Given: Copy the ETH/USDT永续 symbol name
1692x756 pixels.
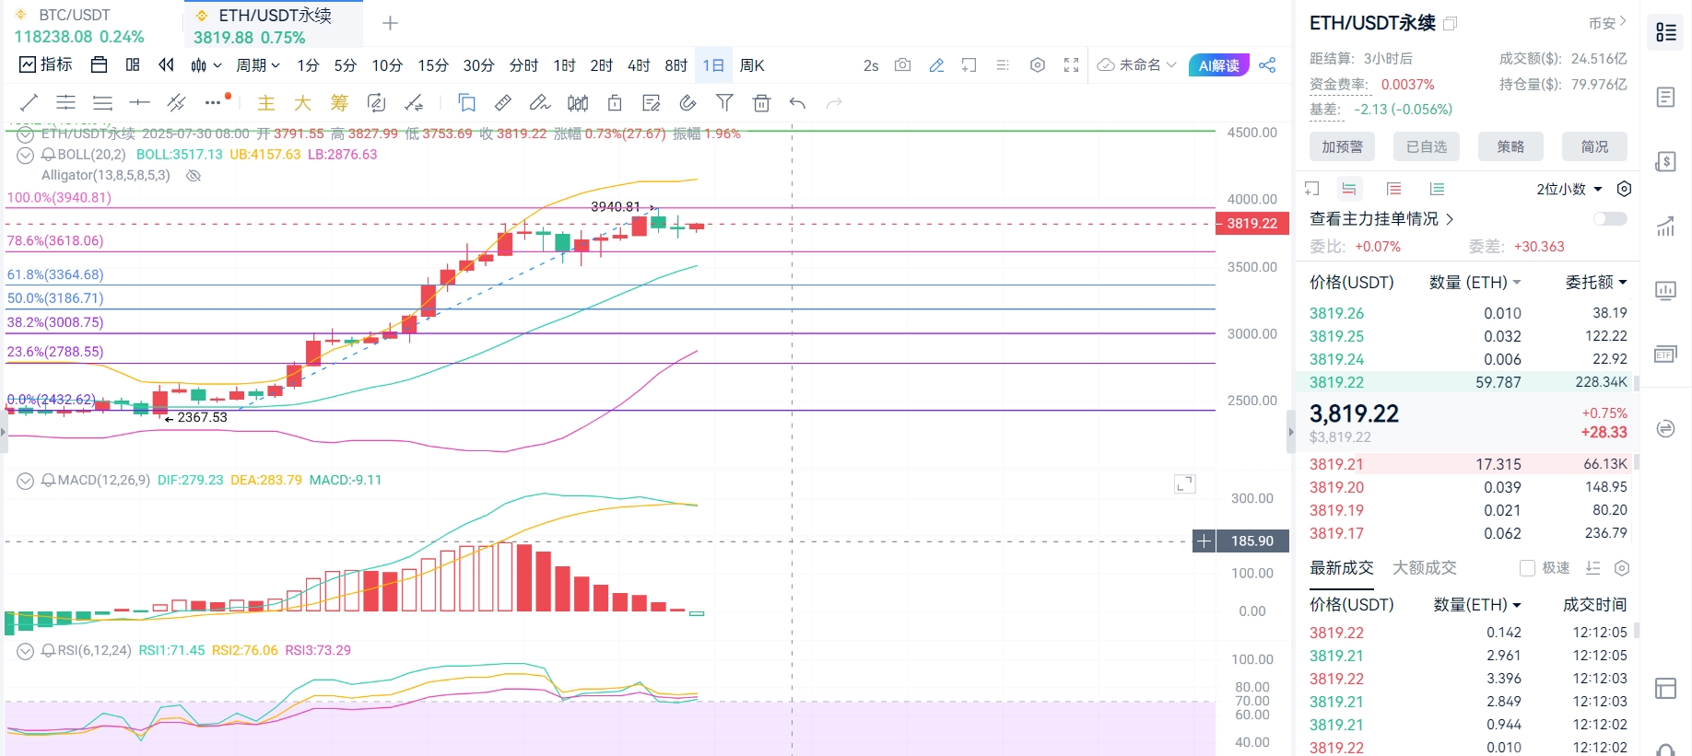Looking at the screenshot, I should coord(1451,23).
